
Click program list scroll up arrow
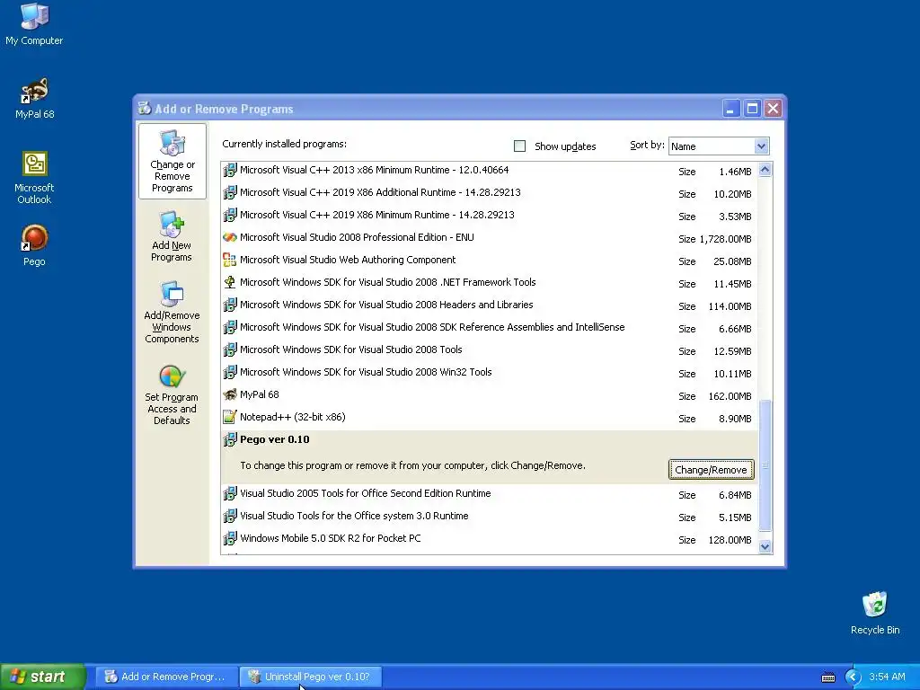tap(765, 170)
